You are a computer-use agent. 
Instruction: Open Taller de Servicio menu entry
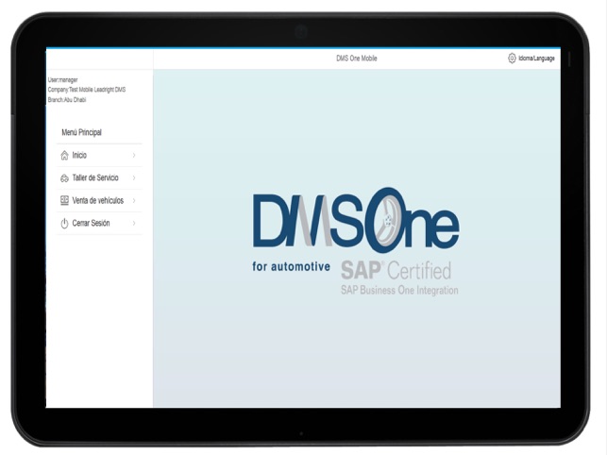99,178
